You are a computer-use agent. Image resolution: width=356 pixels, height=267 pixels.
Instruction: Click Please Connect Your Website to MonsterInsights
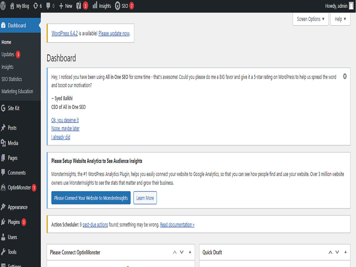pyautogui.click(x=91, y=198)
